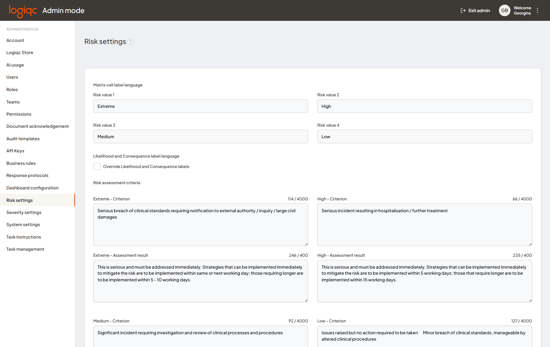Click into High - Criterion text area
Screen dimensions: 550x347
(x=424, y=225)
